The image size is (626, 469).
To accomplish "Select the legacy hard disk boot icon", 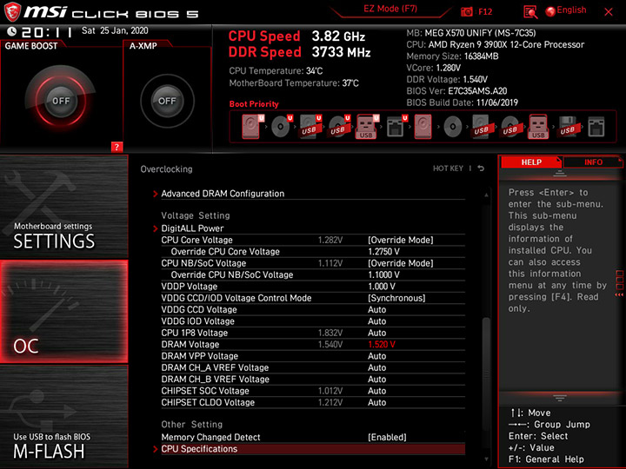I will tap(423, 127).
